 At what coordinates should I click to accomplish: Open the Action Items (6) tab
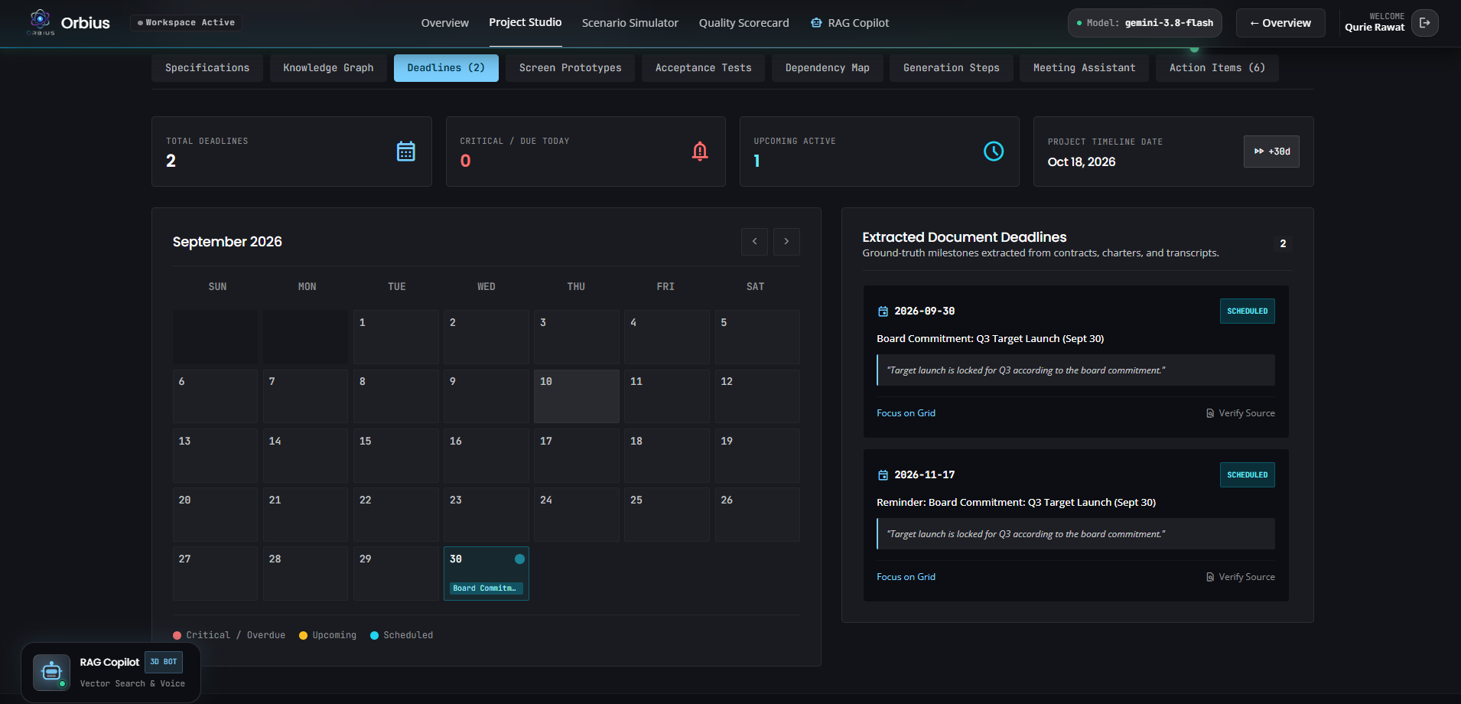tap(1217, 68)
